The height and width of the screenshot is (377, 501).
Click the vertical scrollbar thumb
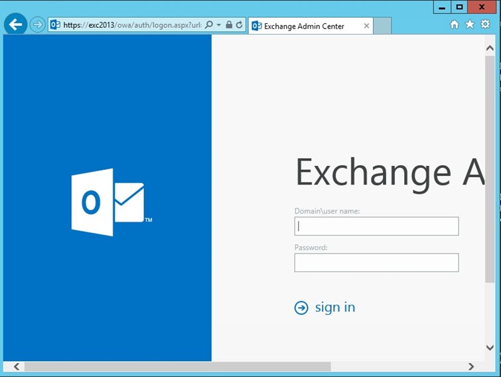[490, 169]
